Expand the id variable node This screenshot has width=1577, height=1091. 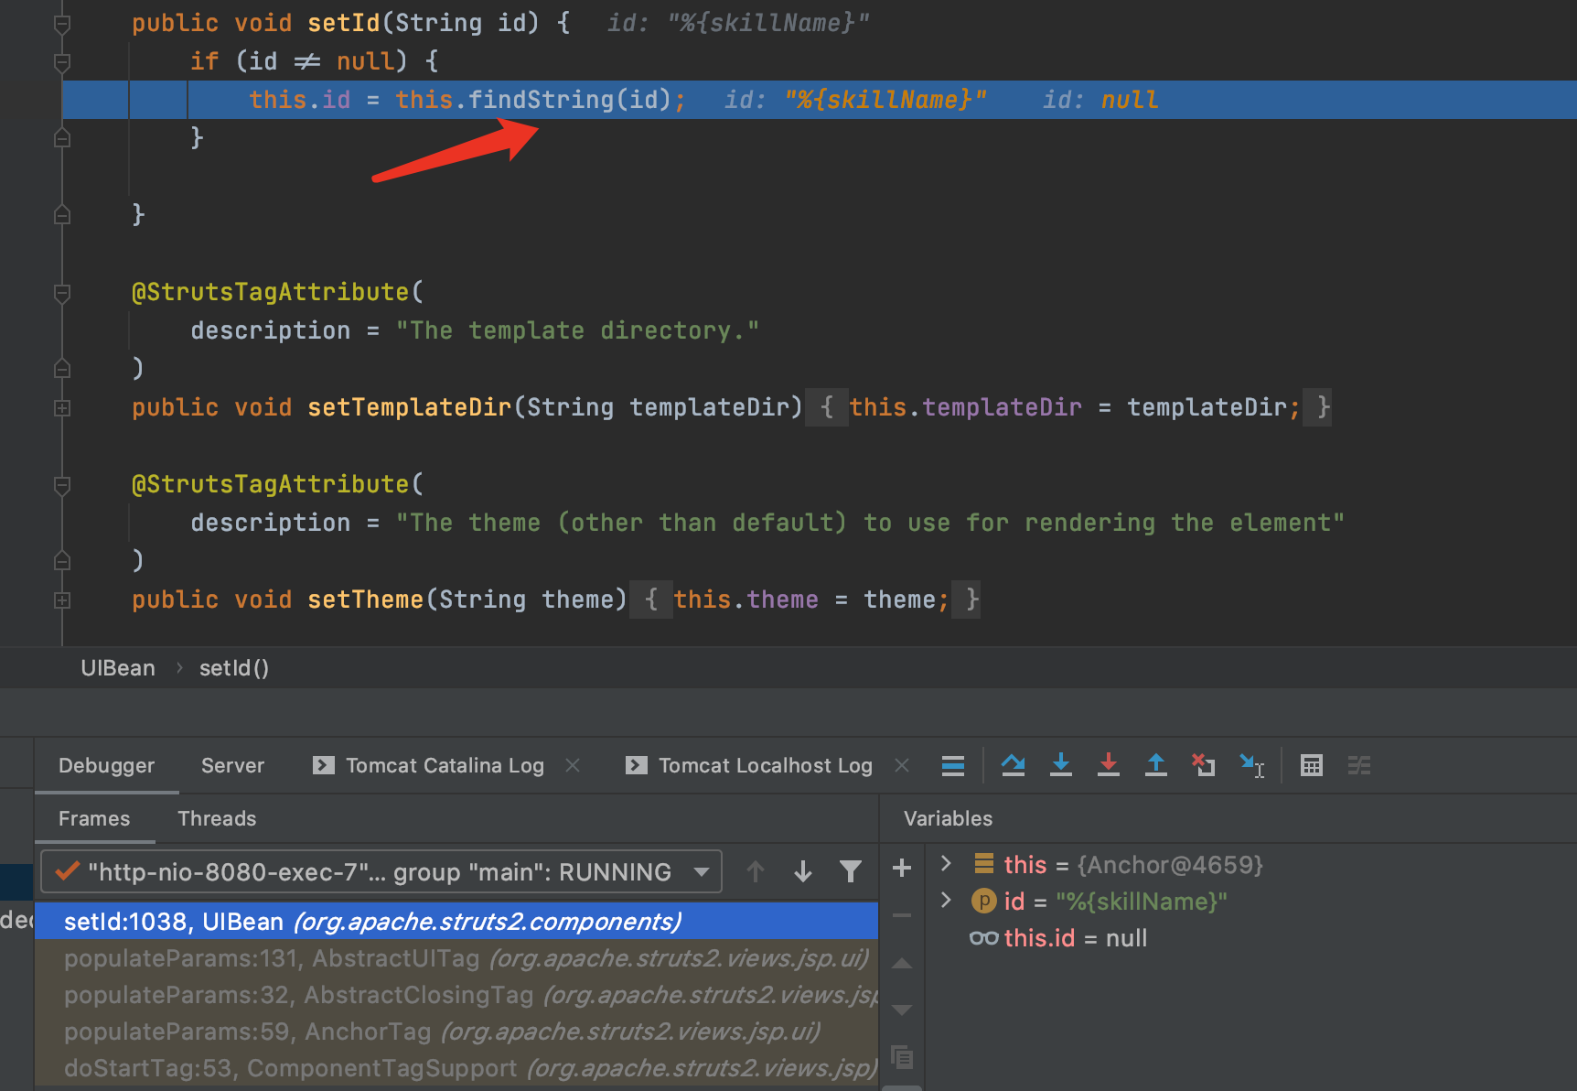point(947,901)
